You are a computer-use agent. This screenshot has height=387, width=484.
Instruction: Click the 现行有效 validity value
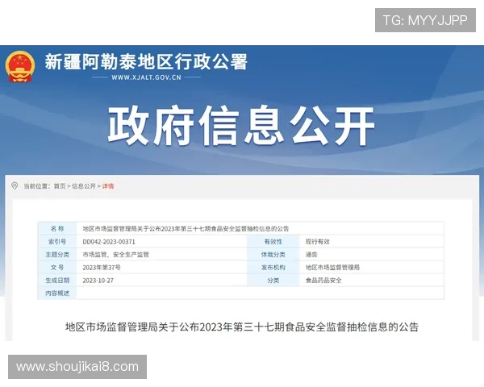pos(318,242)
